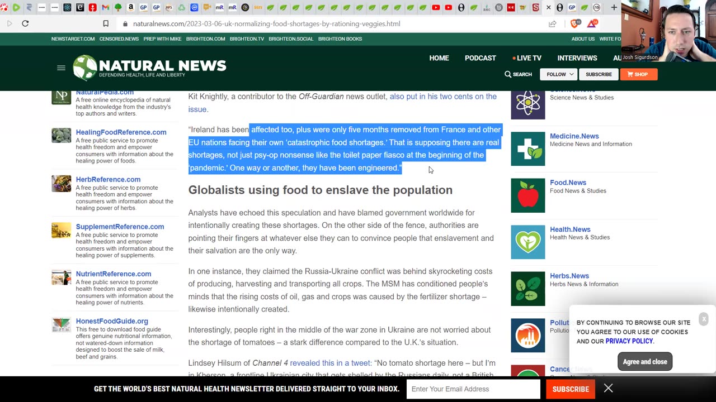The height and width of the screenshot is (402, 716).
Task: Close the active tab with its X
Action: tap(548, 7)
